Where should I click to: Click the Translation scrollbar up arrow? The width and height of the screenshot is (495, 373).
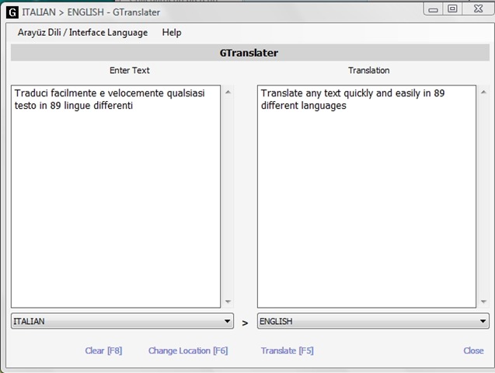(483, 92)
